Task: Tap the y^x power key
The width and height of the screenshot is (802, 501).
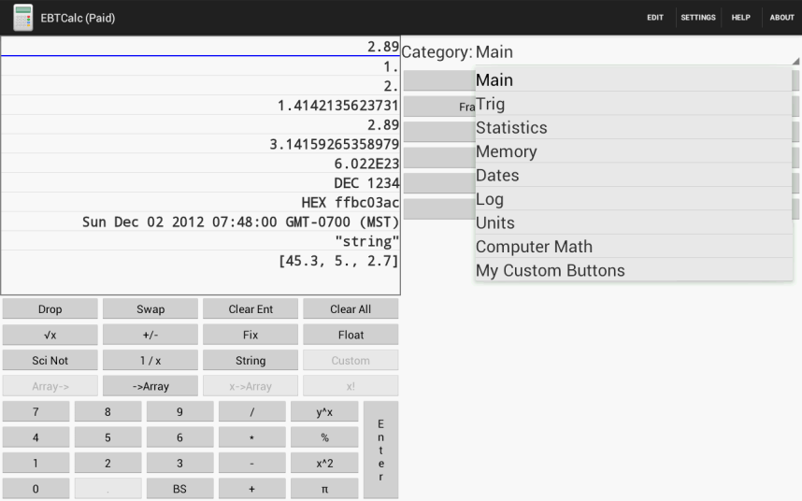Action: click(324, 412)
